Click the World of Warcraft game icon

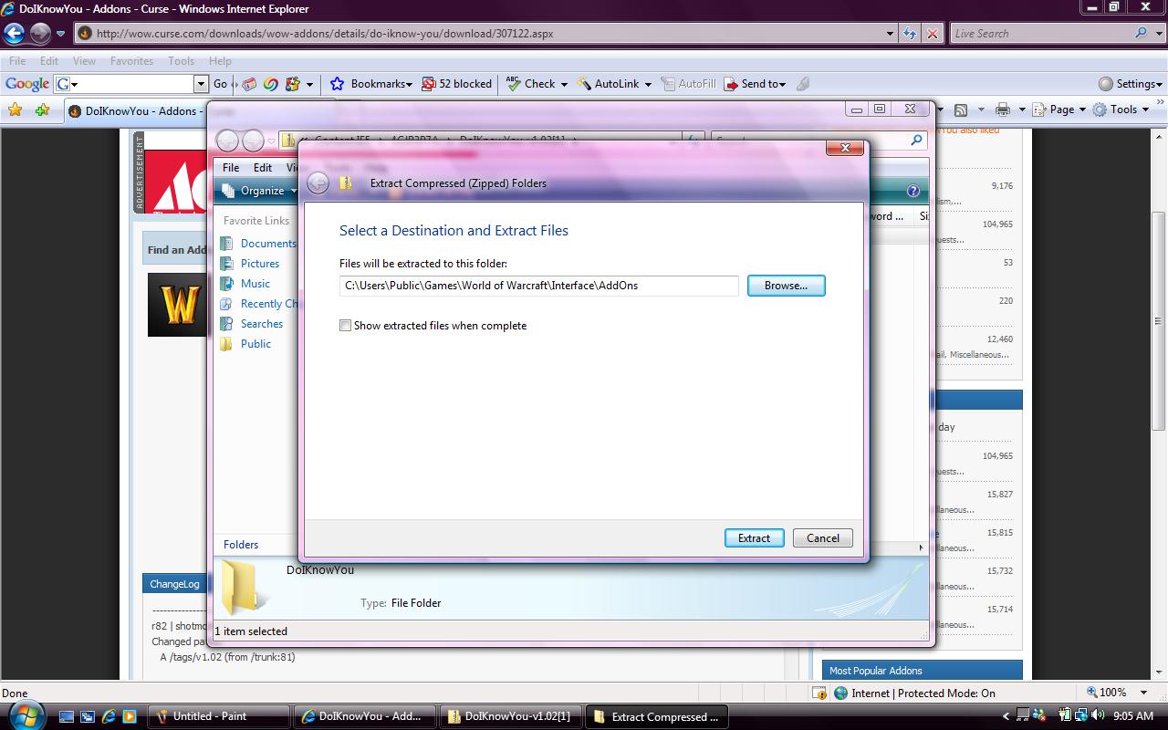click(x=178, y=304)
